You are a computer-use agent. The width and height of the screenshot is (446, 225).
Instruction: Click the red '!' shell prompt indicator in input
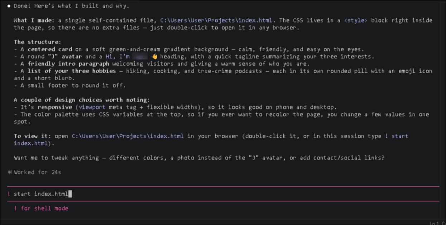pyautogui.click(x=9, y=194)
